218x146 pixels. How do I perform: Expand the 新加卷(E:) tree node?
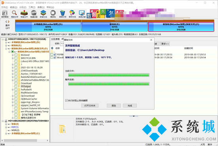[6, 45]
